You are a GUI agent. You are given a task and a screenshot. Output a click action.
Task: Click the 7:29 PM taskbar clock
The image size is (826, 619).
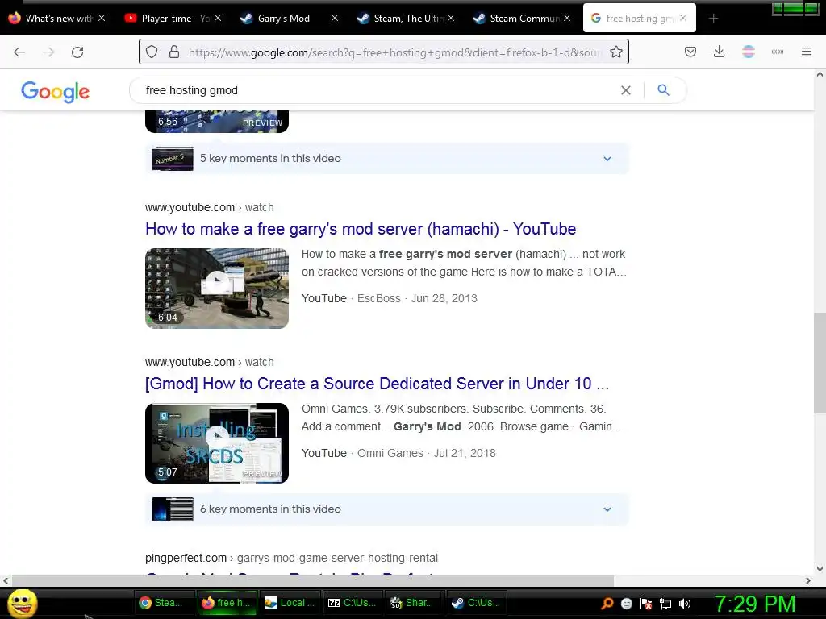[755, 604]
